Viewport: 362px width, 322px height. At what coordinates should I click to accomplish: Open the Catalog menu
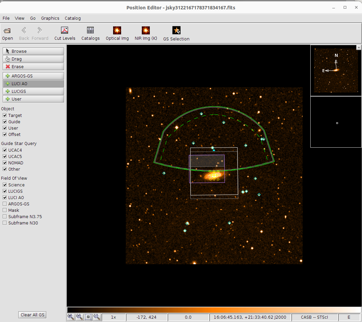click(x=72, y=18)
